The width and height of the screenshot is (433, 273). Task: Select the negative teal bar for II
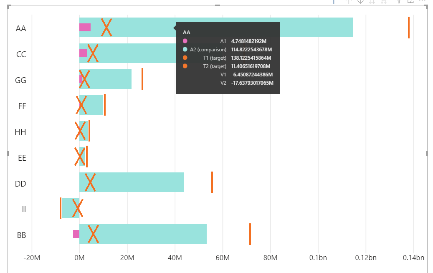pos(67,209)
